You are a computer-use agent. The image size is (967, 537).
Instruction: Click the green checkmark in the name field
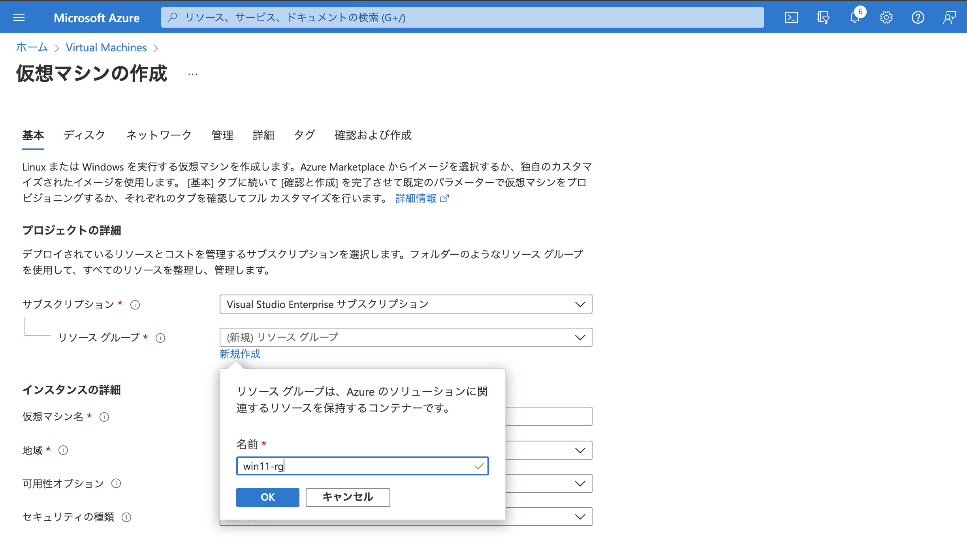pos(479,466)
